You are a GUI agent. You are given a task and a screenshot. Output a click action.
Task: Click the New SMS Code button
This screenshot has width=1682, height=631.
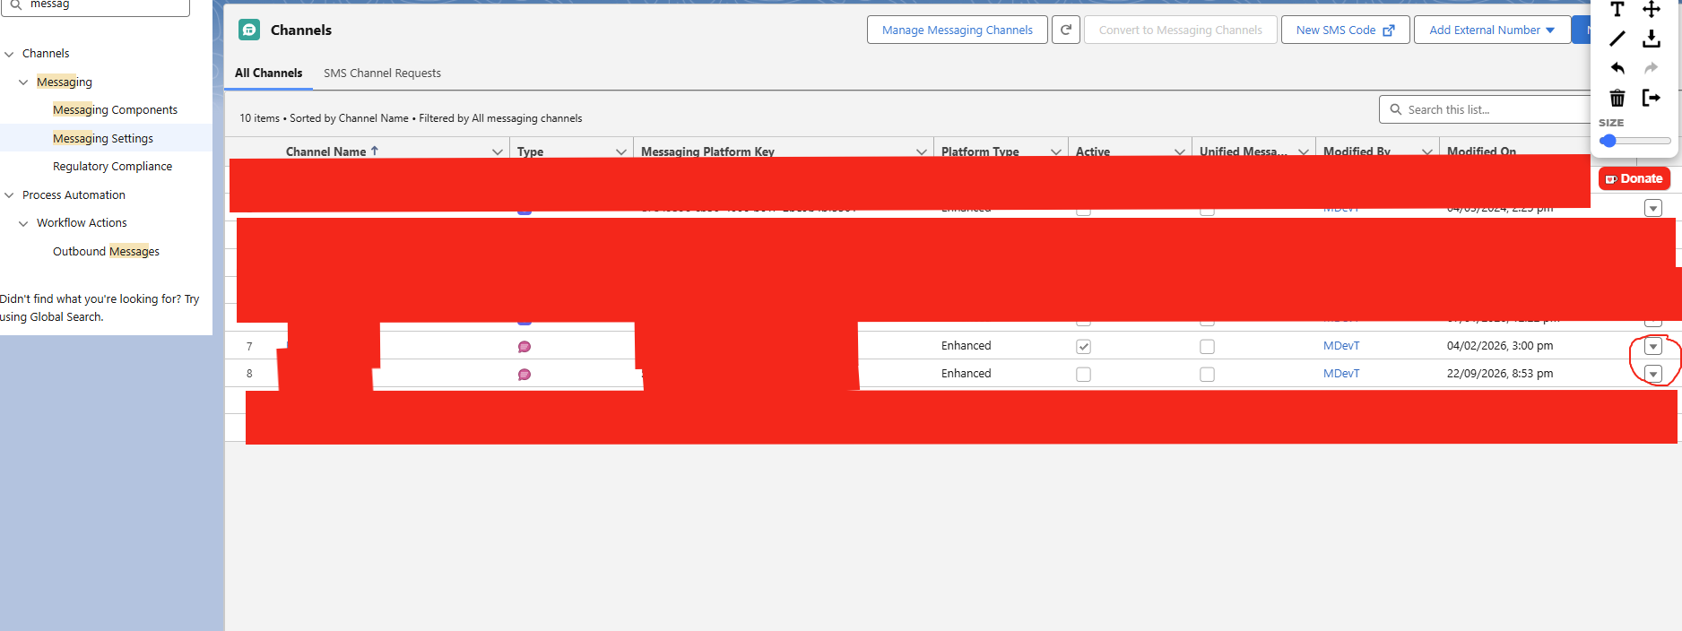tap(1345, 30)
